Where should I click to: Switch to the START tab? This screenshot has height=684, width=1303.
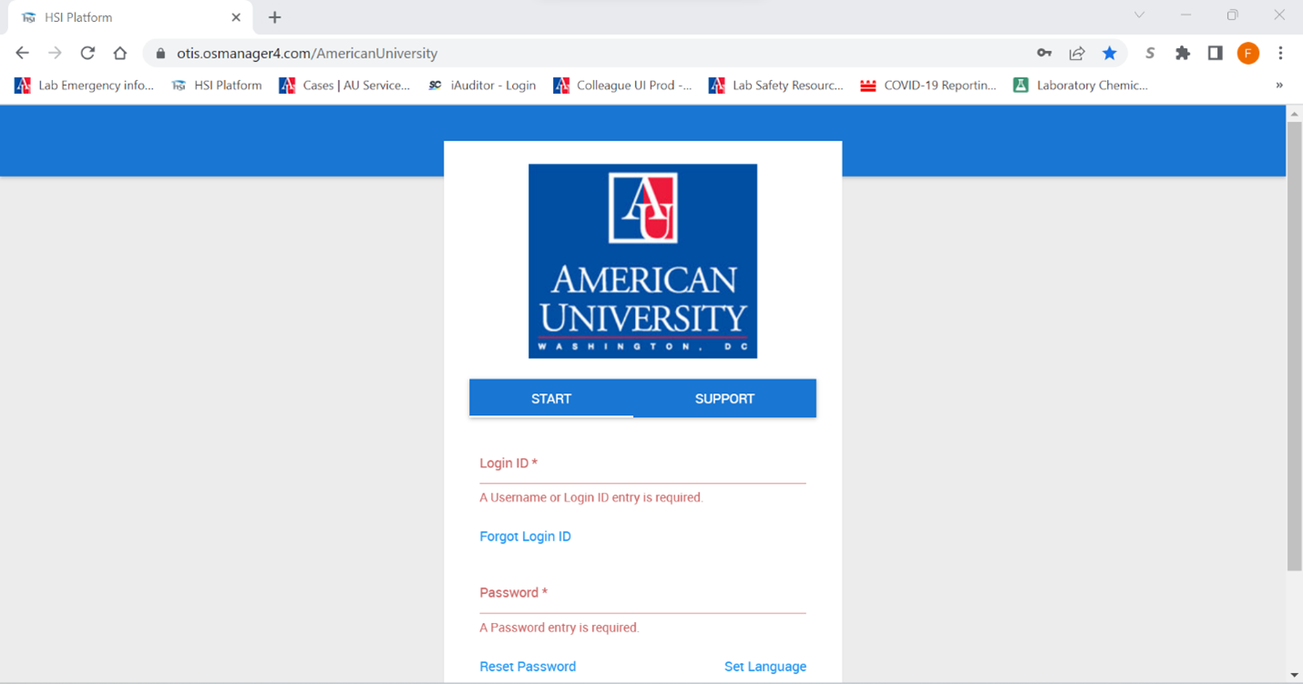[x=551, y=398]
